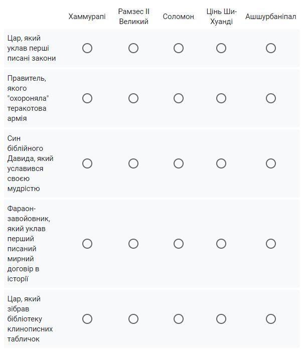Mark Хаммурапі for the pharaoh-conqueror row
The height and width of the screenshot is (352, 303).
pos(87,244)
